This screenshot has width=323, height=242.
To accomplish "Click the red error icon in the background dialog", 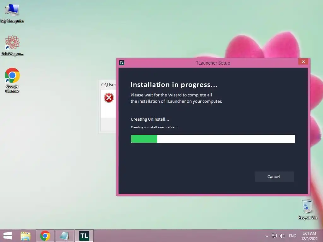I will pyautogui.click(x=109, y=98).
